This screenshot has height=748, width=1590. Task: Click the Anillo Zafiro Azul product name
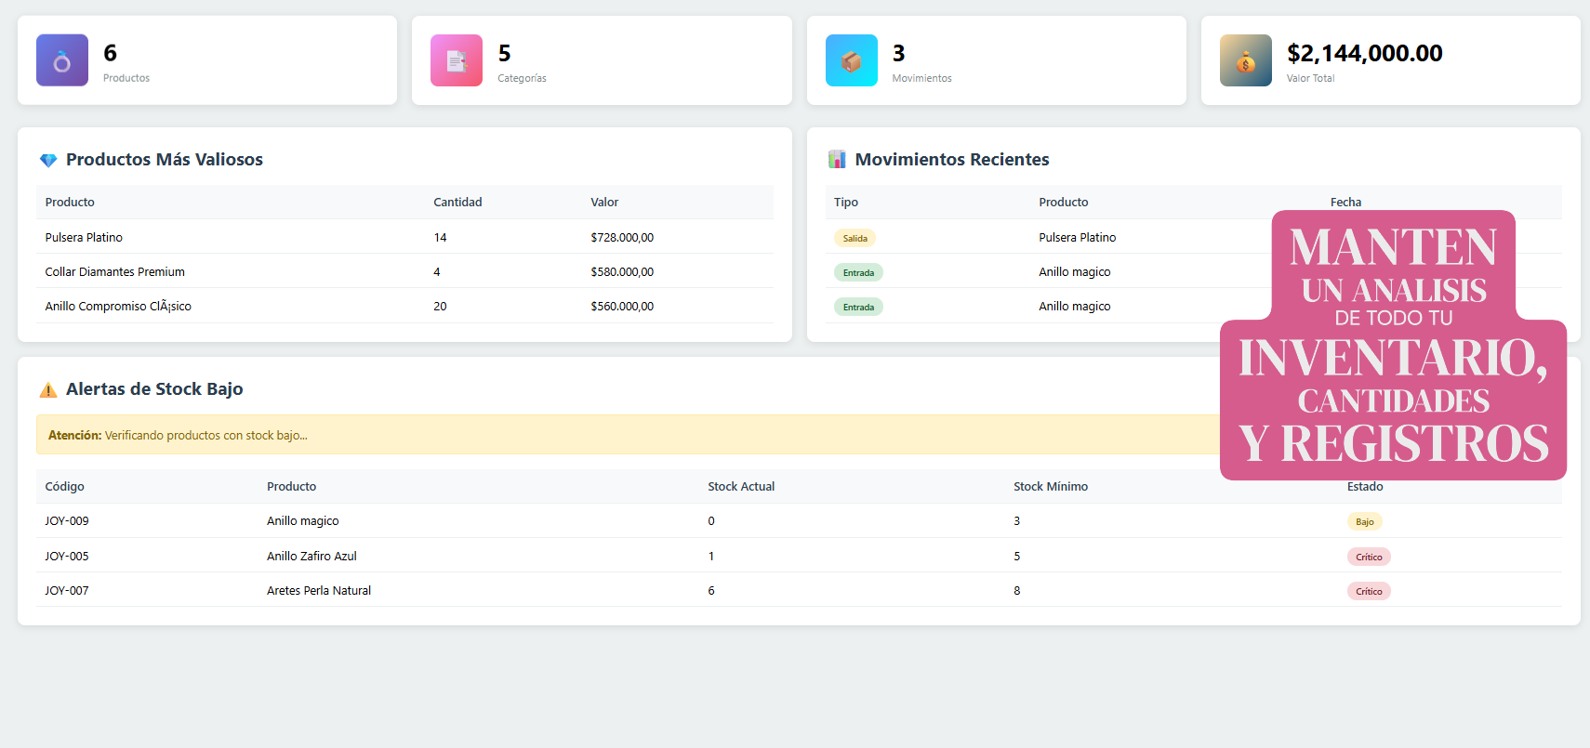311,557
